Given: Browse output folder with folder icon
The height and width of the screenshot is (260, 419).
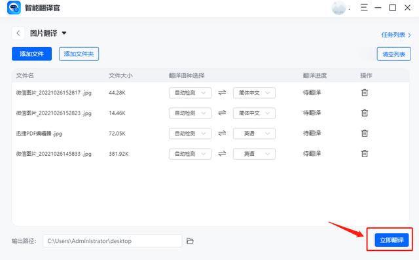Looking at the screenshot, I should (190, 241).
